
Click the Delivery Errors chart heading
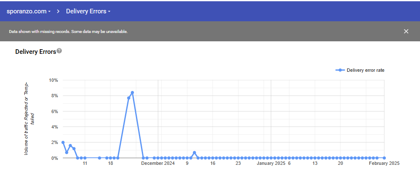point(35,52)
